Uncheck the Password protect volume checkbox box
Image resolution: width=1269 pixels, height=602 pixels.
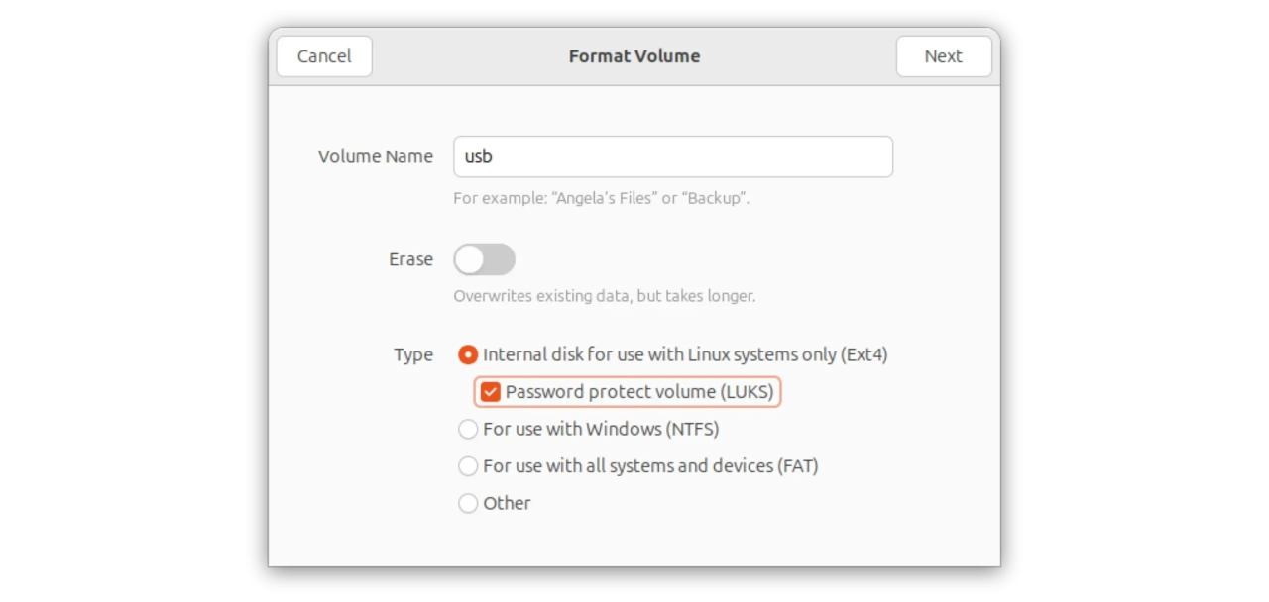coord(490,392)
